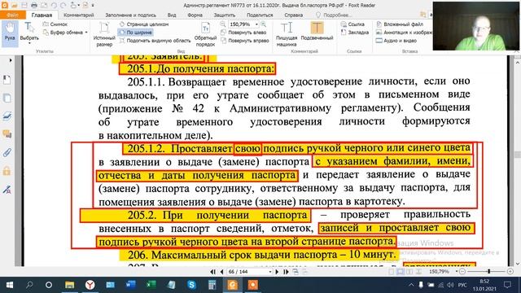
Task: Open the comments panel in sidebar
Action: 7,134
